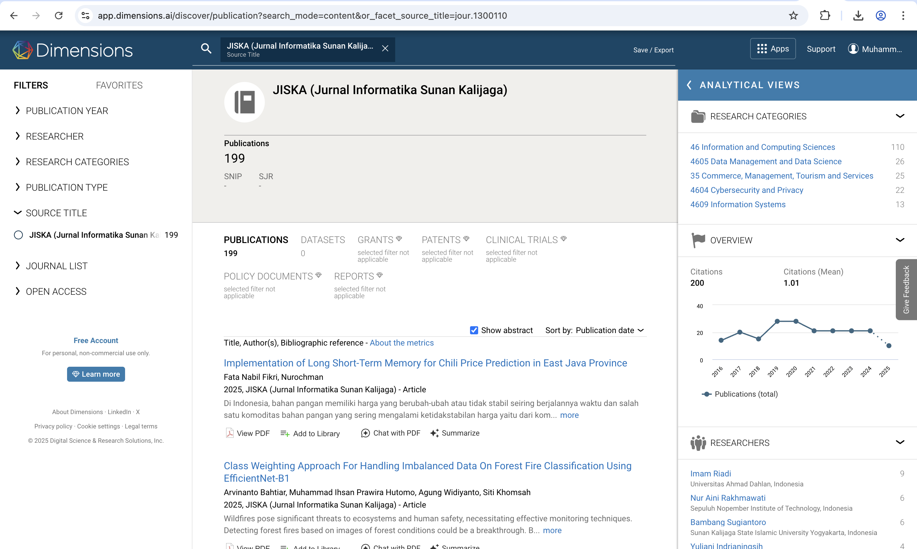Collapse the Source Title filter section
Viewport: 917px width, 549px height.
point(56,213)
